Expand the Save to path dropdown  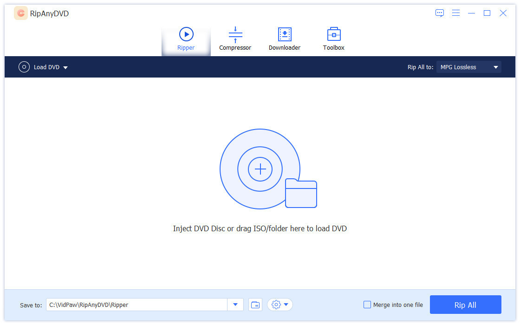point(235,305)
